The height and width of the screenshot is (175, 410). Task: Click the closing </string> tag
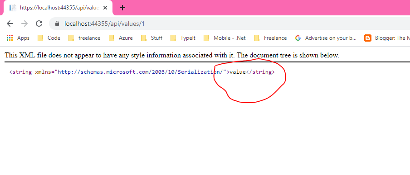tap(260, 72)
